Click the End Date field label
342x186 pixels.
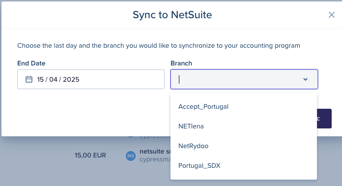pyautogui.click(x=31, y=63)
